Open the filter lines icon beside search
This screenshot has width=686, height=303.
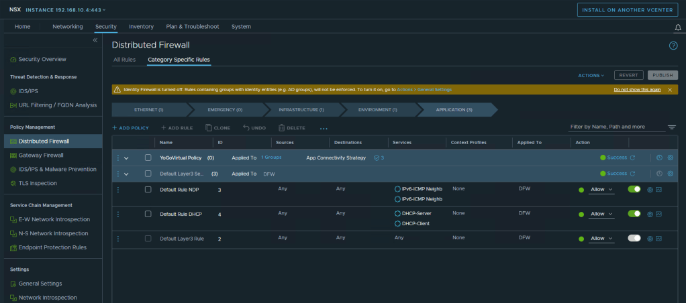click(671, 127)
